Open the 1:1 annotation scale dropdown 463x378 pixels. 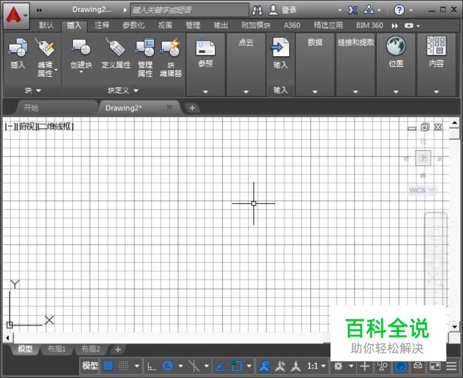pos(316,366)
